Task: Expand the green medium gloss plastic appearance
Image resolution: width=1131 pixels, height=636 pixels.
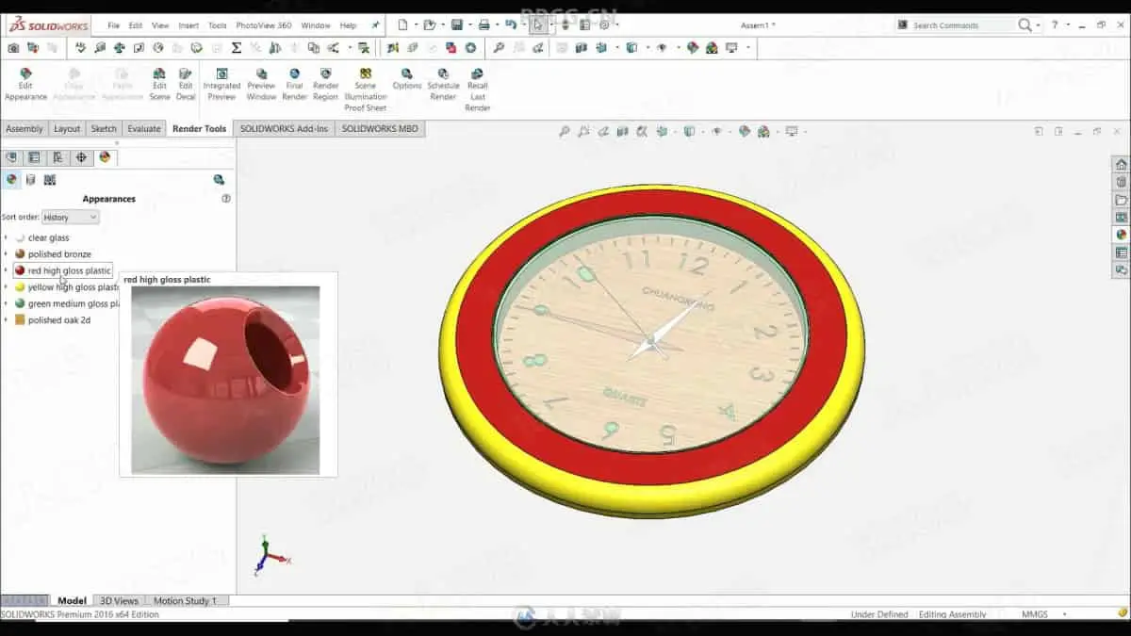Action: [6, 303]
